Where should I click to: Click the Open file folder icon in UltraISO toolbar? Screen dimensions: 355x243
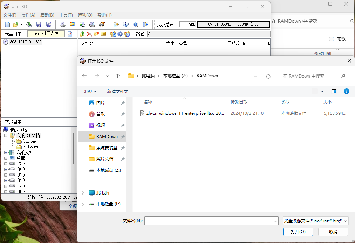tap(15, 25)
